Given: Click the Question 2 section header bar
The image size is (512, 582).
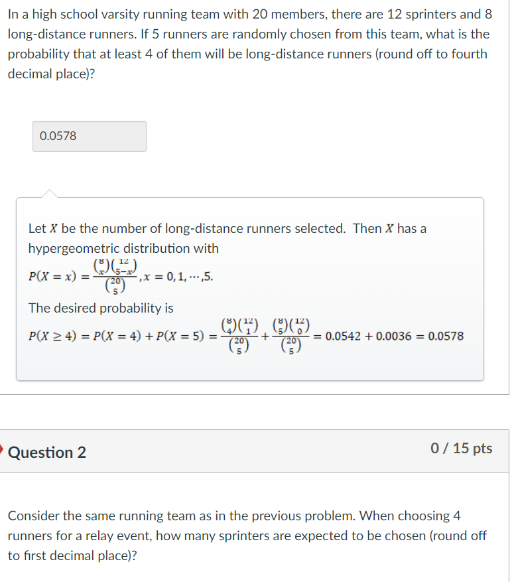Looking at the screenshot, I should coord(256,452).
